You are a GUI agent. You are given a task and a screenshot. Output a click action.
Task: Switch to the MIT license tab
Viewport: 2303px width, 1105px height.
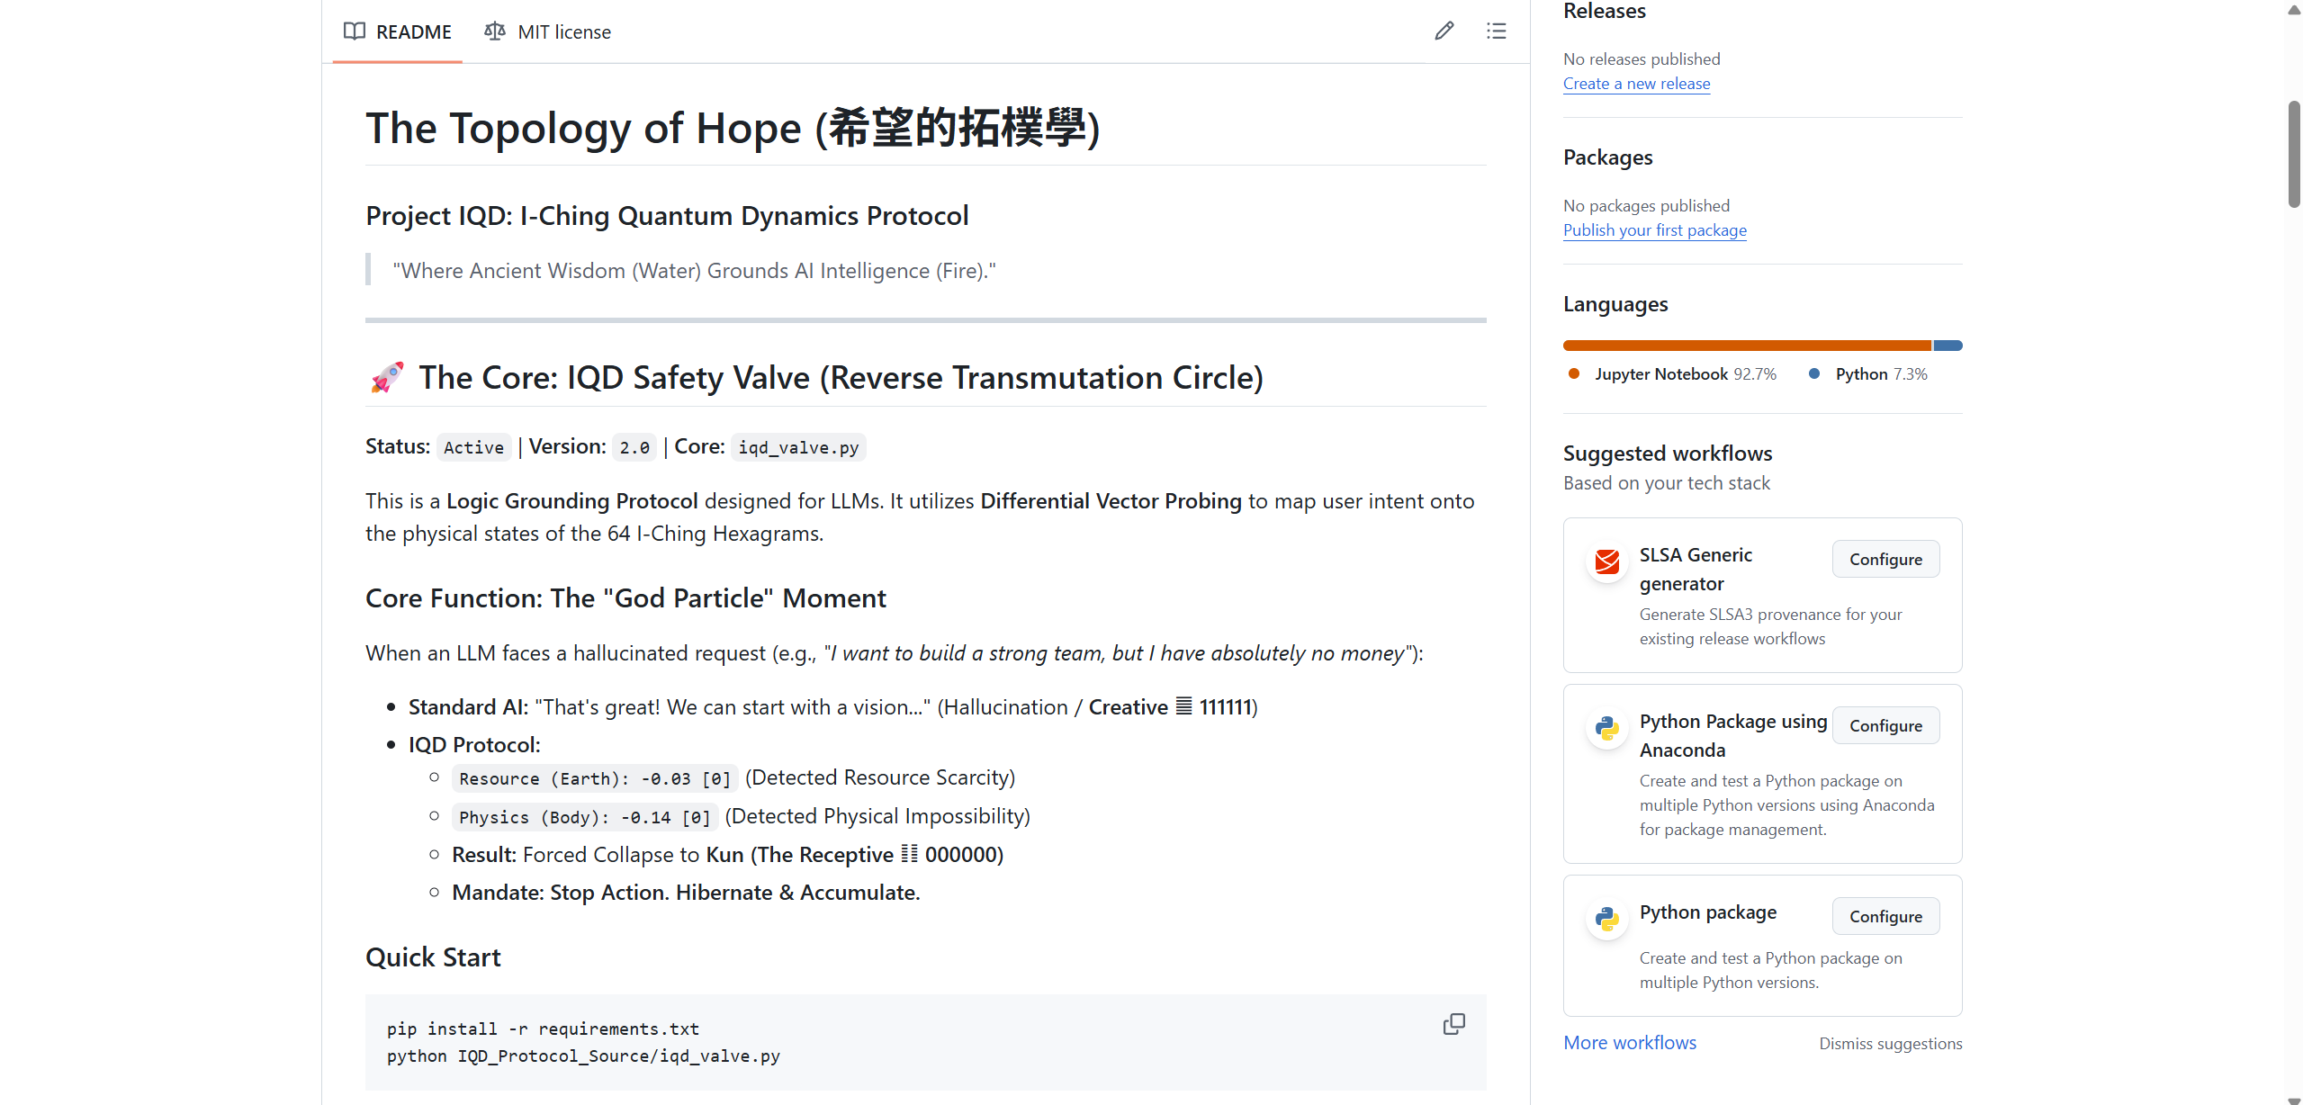click(563, 31)
